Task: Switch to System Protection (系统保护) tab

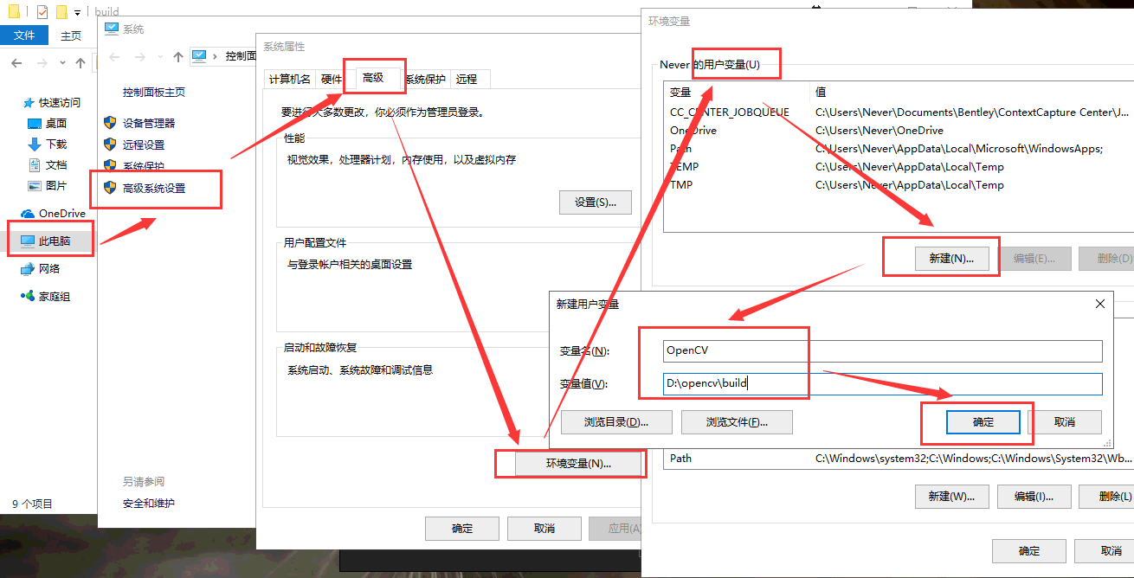Action: (425, 79)
